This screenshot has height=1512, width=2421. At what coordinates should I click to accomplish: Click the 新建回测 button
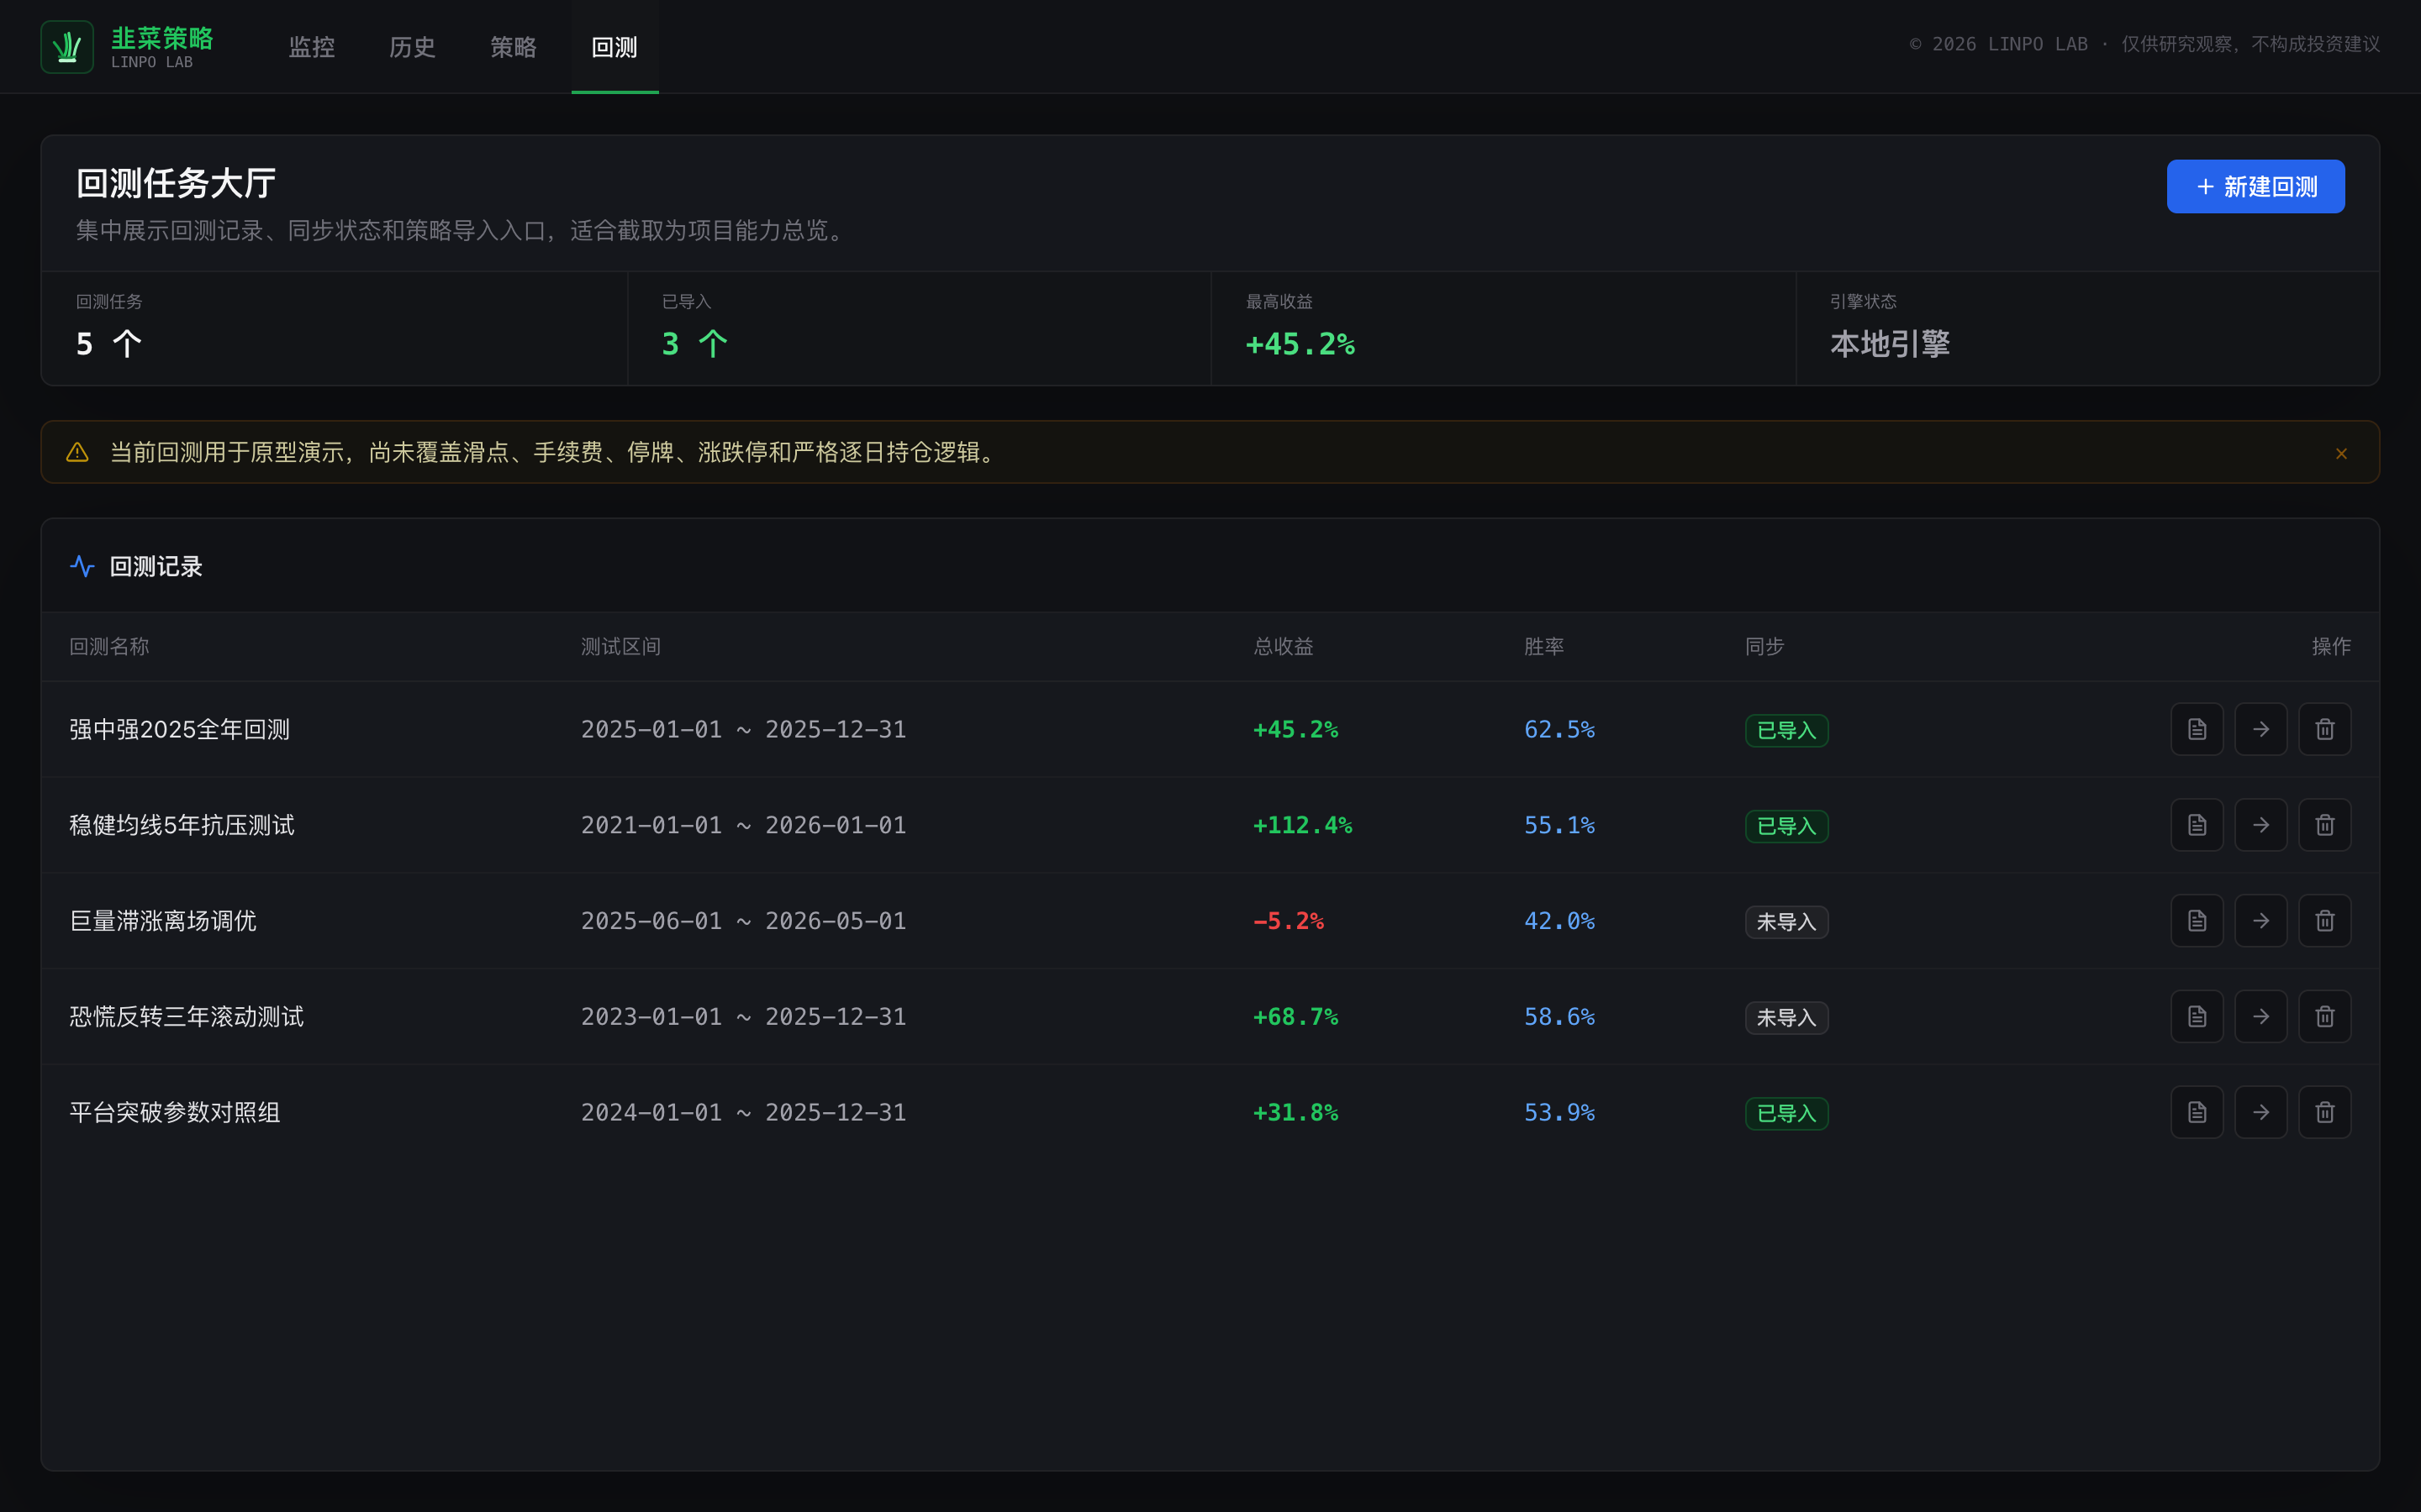(2255, 187)
